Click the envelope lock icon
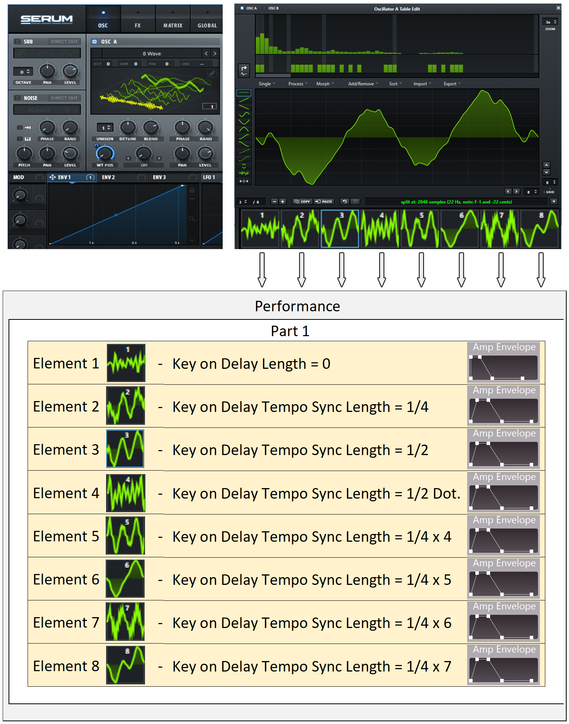 192,190
